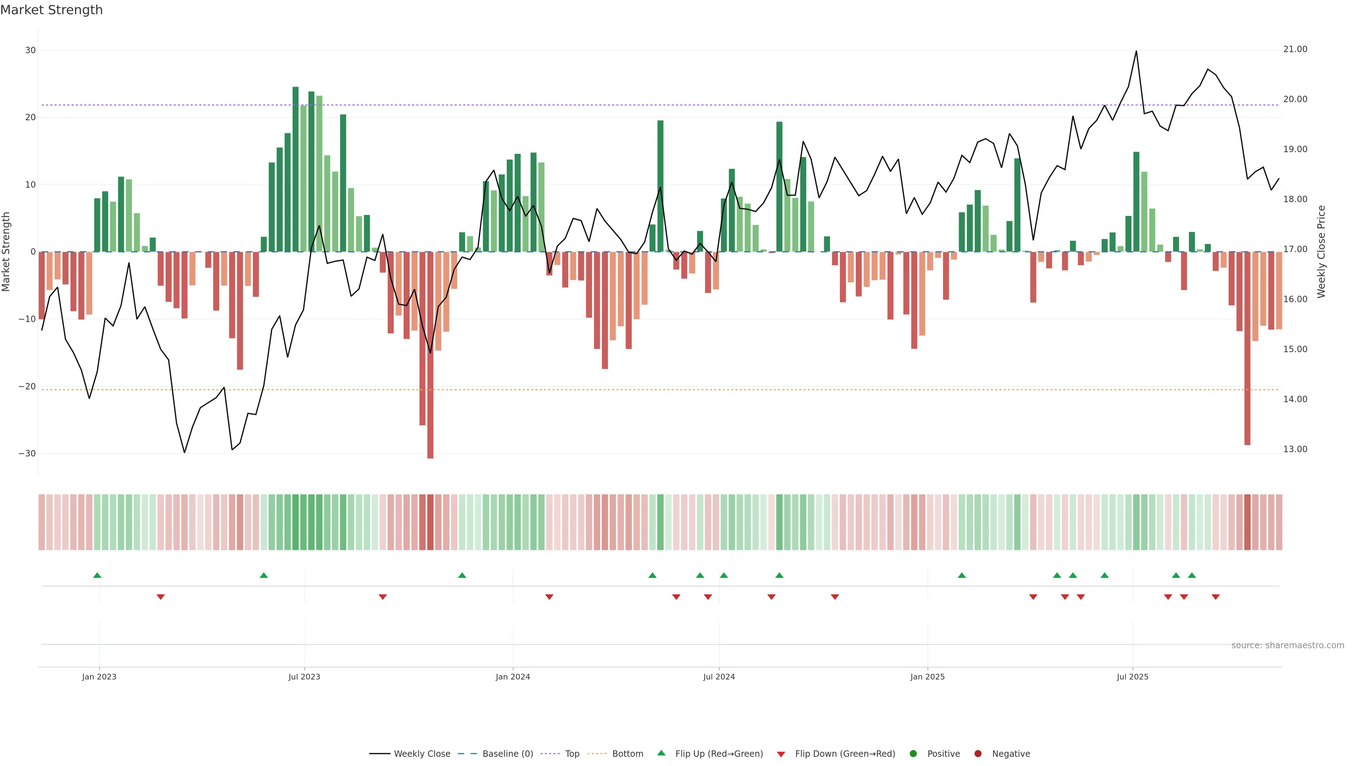The width and height of the screenshot is (1362, 766).
Task: Click the dark red Negative legend dot
Action: (978, 753)
